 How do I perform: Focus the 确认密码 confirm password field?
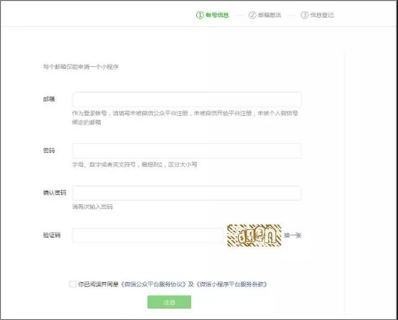(186, 193)
